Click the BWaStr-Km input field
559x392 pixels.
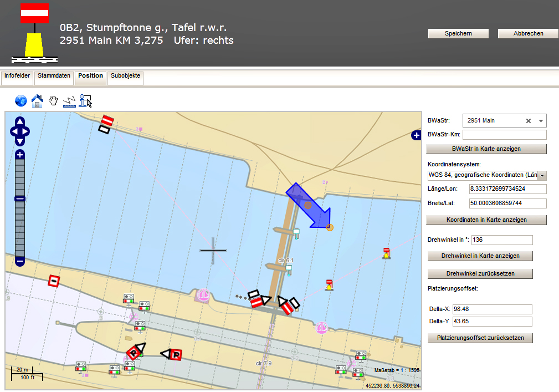tap(504, 135)
